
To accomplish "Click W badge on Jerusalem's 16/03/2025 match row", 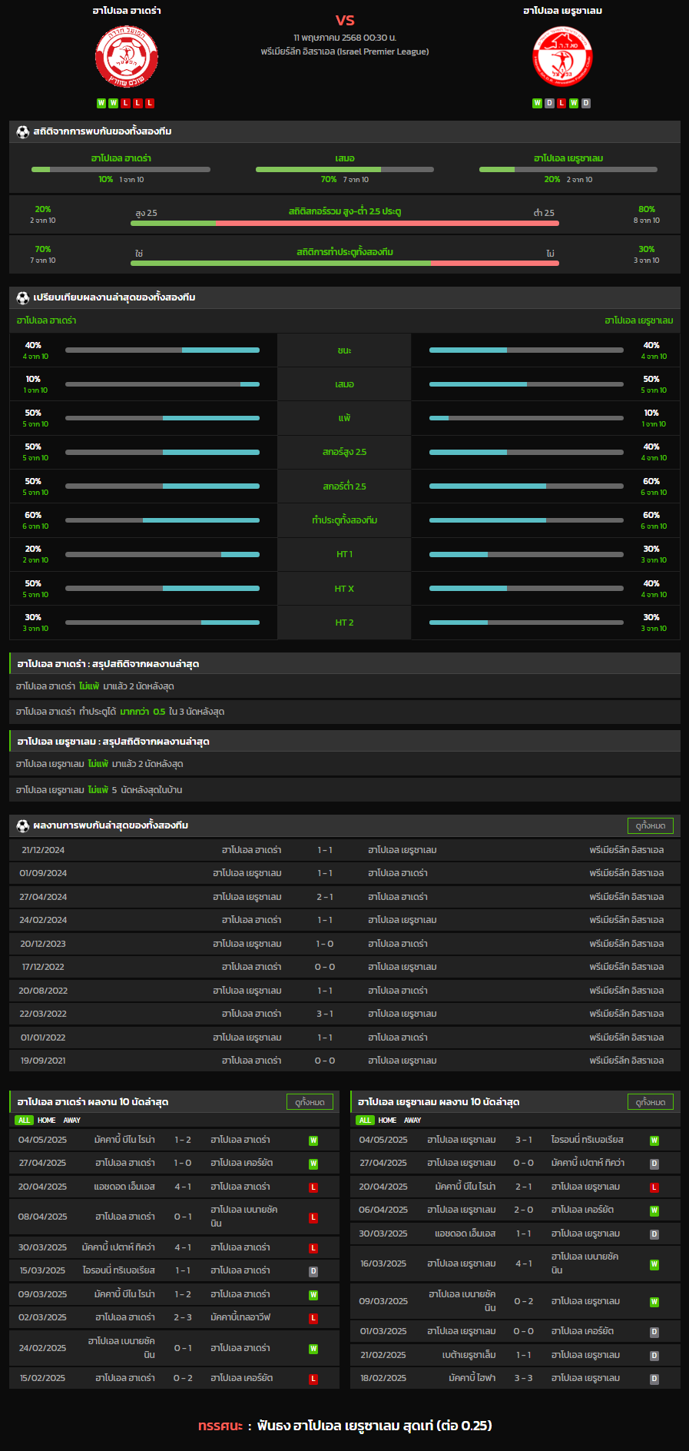I will point(654,1264).
